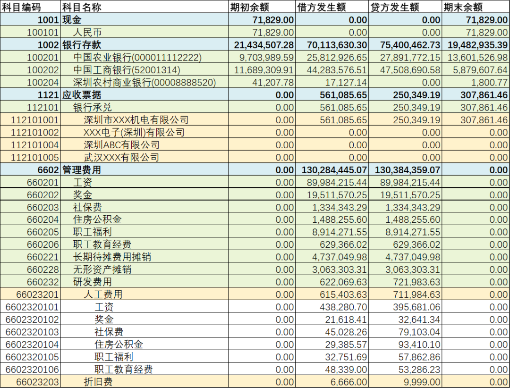Click credit amount 130,384,359.07

405,169
